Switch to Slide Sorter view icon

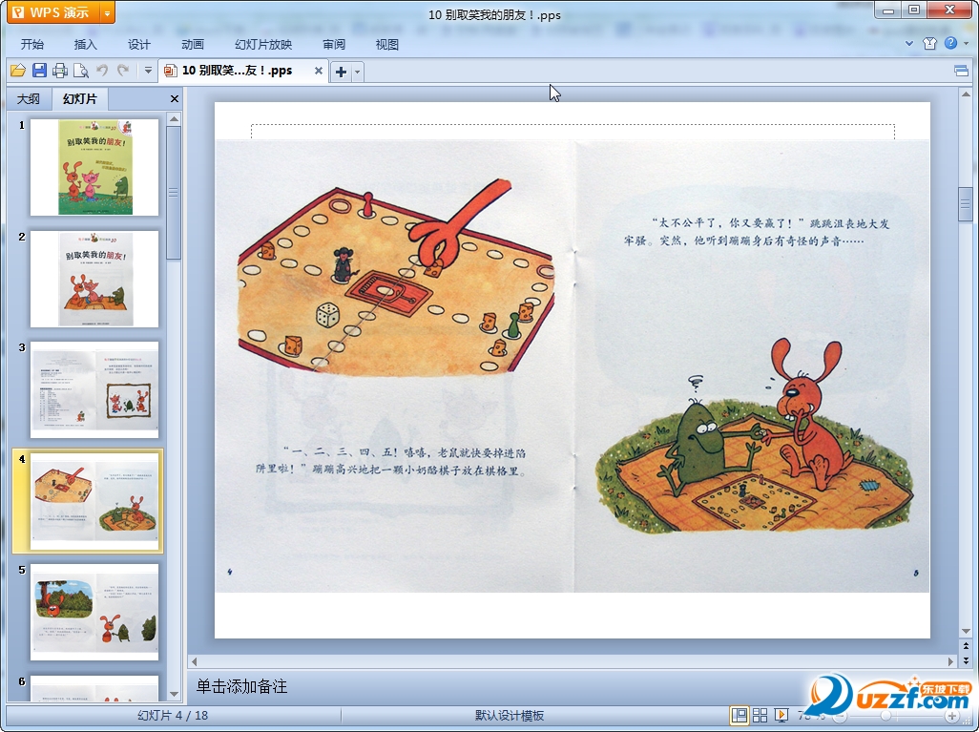coord(760,715)
